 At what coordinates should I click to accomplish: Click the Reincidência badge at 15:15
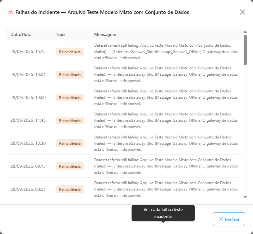[70, 52]
